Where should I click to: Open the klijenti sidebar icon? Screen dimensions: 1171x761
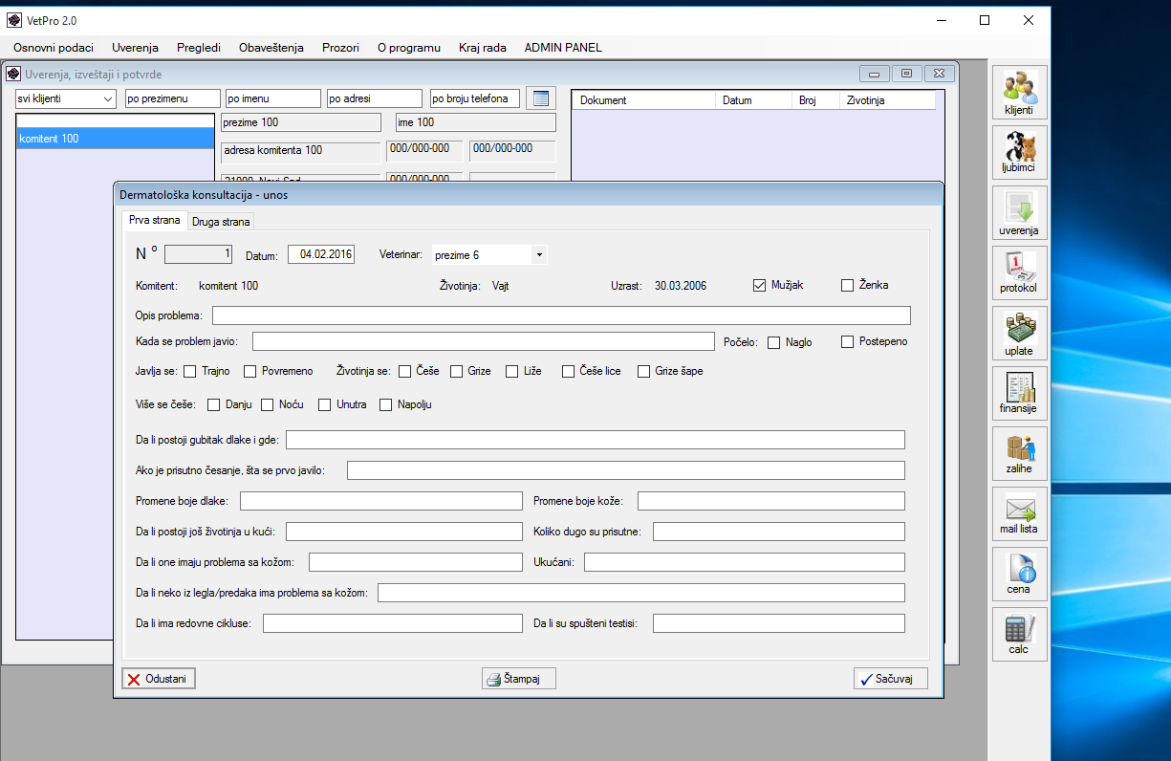(1019, 93)
